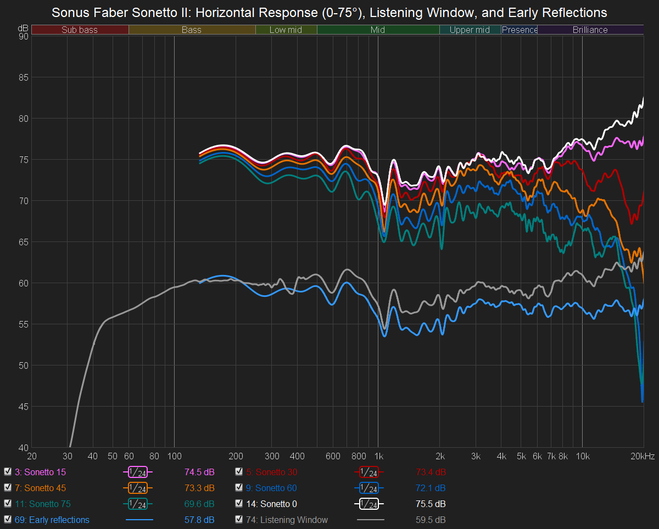
Task: Toggle the 11: Sonetto 75 checkbox
Action: pyautogui.click(x=8, y=503)
